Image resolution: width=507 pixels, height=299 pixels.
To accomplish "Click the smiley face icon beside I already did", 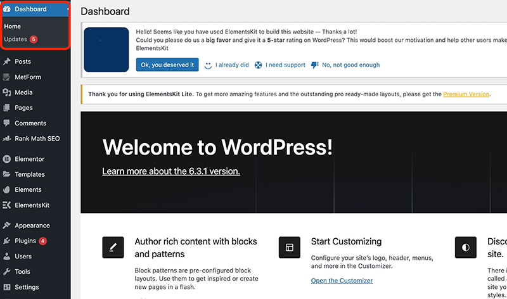I will pos(209,65).
